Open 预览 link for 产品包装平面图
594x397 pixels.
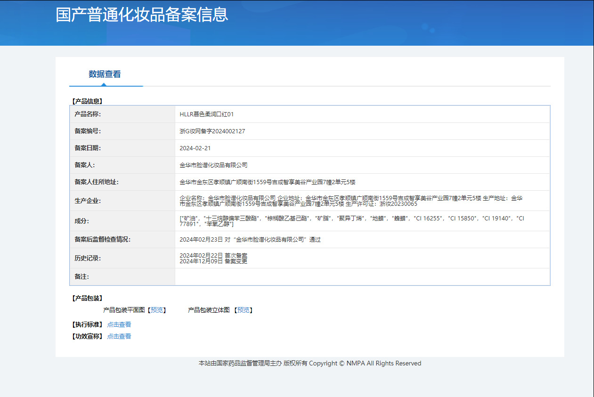(x=157, y=310)
